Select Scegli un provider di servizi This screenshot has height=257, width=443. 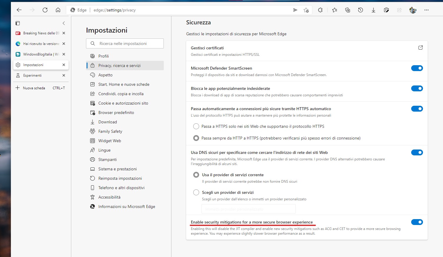pos(196,192)
